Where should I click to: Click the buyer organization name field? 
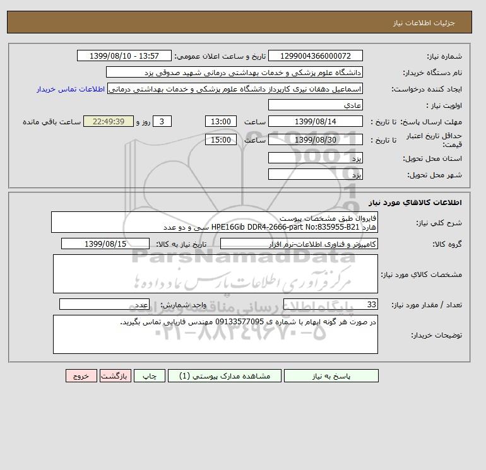point(234,72)
